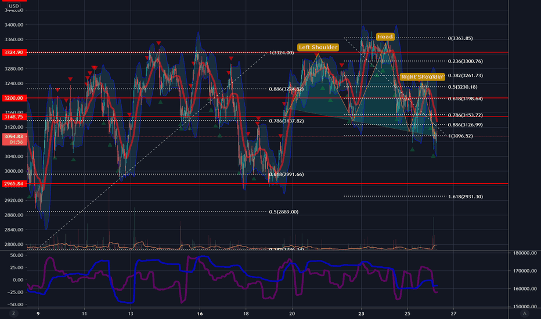Click Fibonacci level 0.886(3126.99) label
This screenshot has height=319, width=541.
[x=466, y=125]
